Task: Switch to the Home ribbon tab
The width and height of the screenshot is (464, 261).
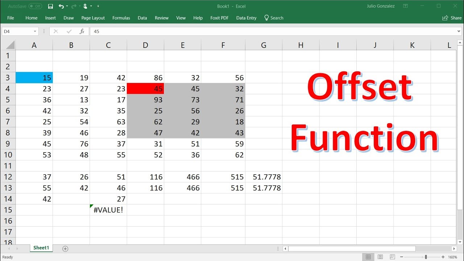Action: point(32,18)
